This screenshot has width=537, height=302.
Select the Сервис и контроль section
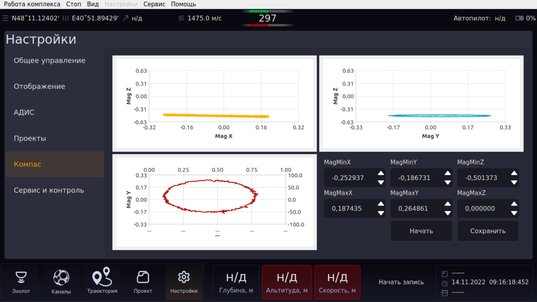(55, 191)
